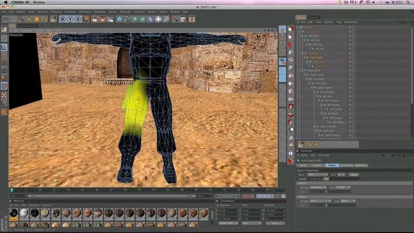
Task: Select the Live Selection tool
Action: click(21, 19)
